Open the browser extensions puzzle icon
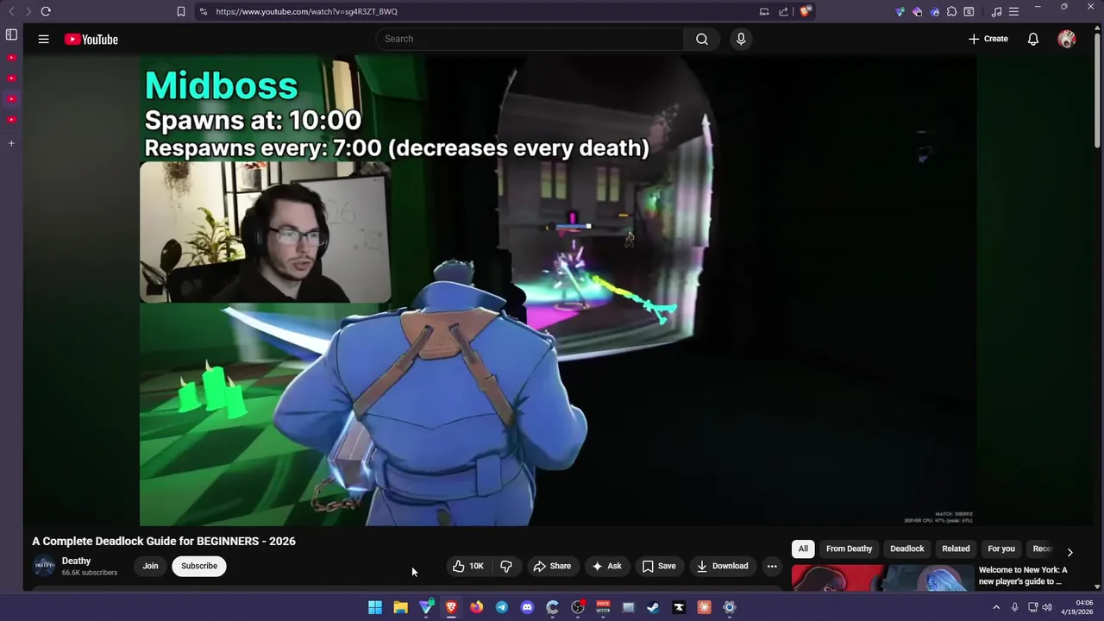The width and height of the screenshot is (1104, 621). [951, 11]
